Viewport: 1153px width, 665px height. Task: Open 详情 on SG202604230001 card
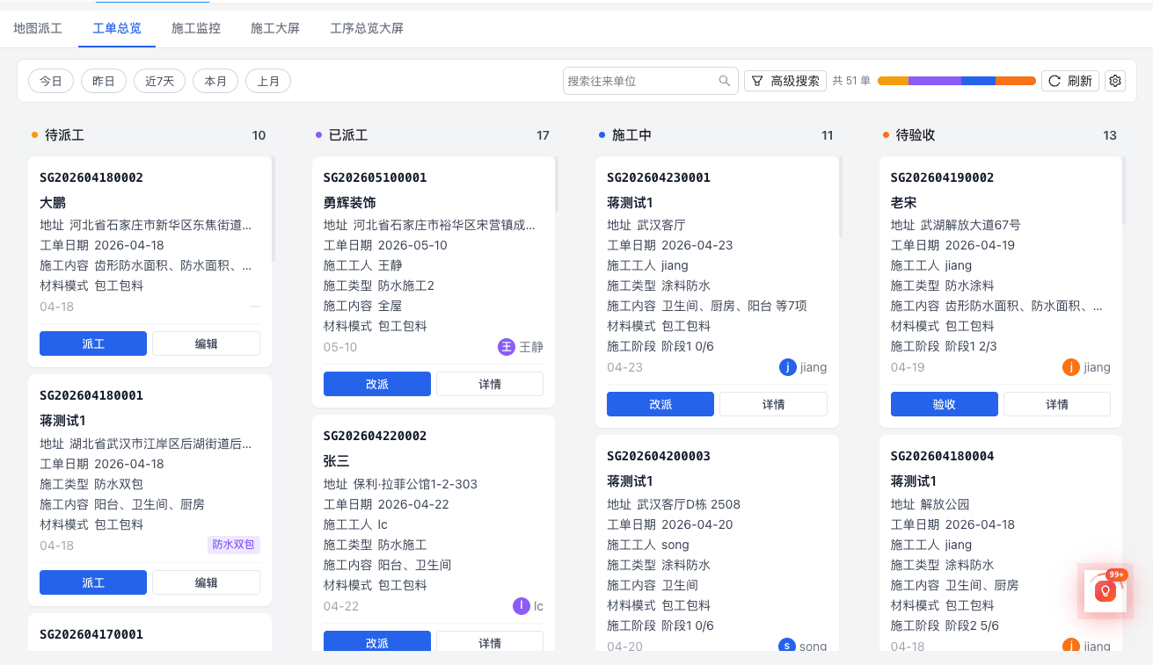773,404
